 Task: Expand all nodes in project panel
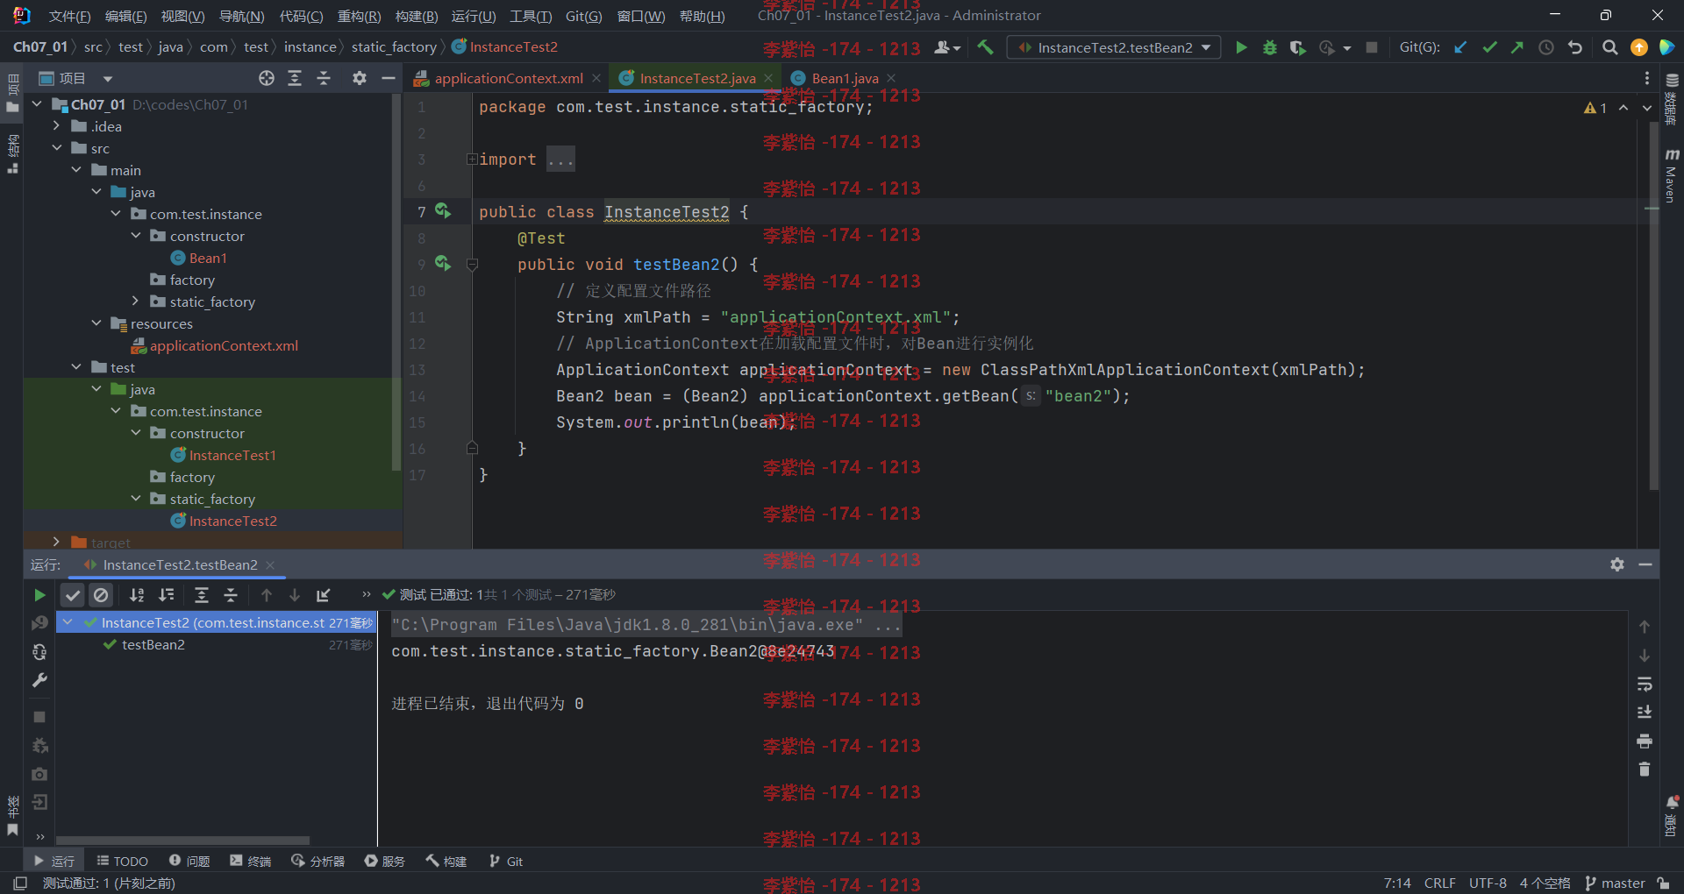click(295, 78)
